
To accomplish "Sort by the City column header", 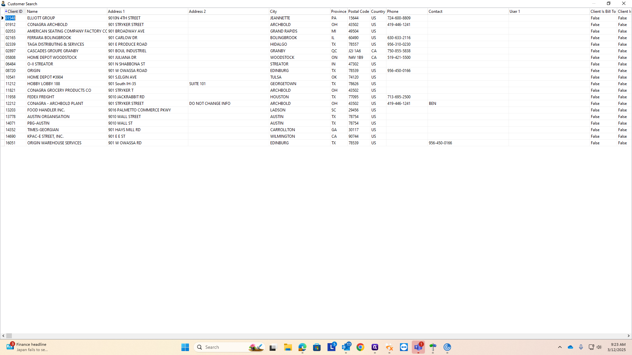I will coord(274,11).
